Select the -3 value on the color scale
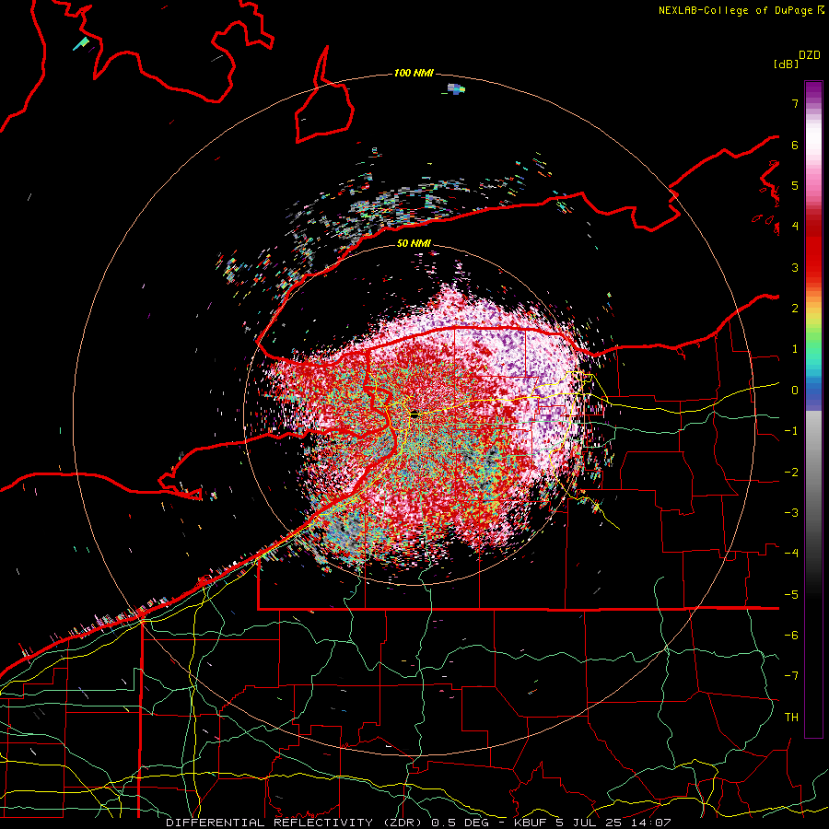The image size is (829, 829). [791, 513]
